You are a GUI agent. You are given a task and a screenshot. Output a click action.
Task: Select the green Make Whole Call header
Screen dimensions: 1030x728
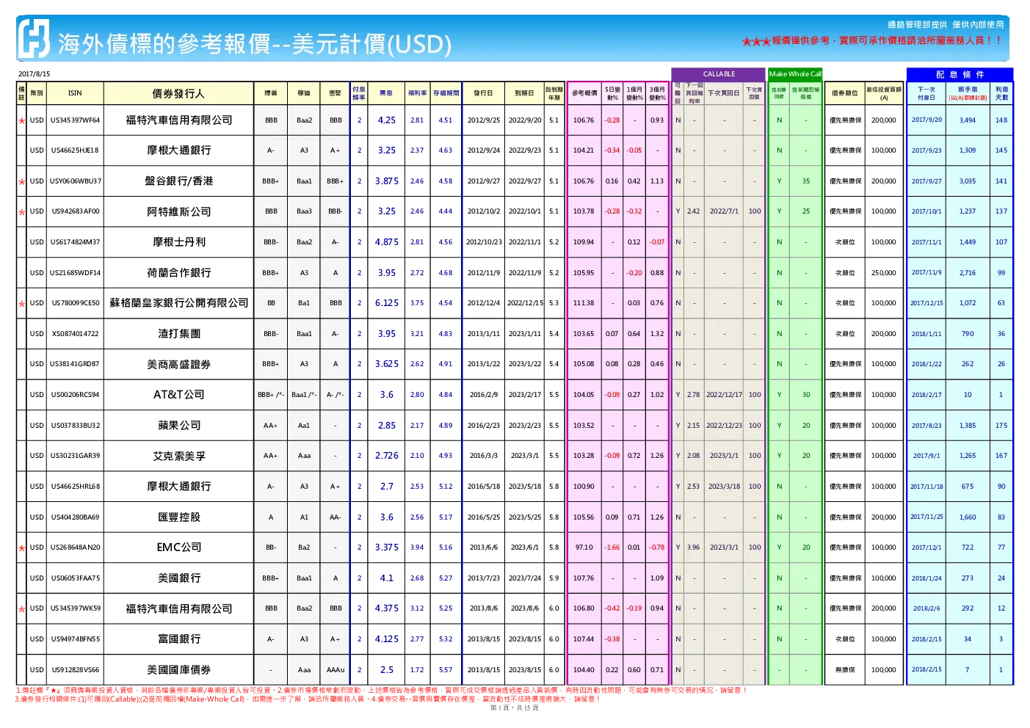tap(795, 74)
